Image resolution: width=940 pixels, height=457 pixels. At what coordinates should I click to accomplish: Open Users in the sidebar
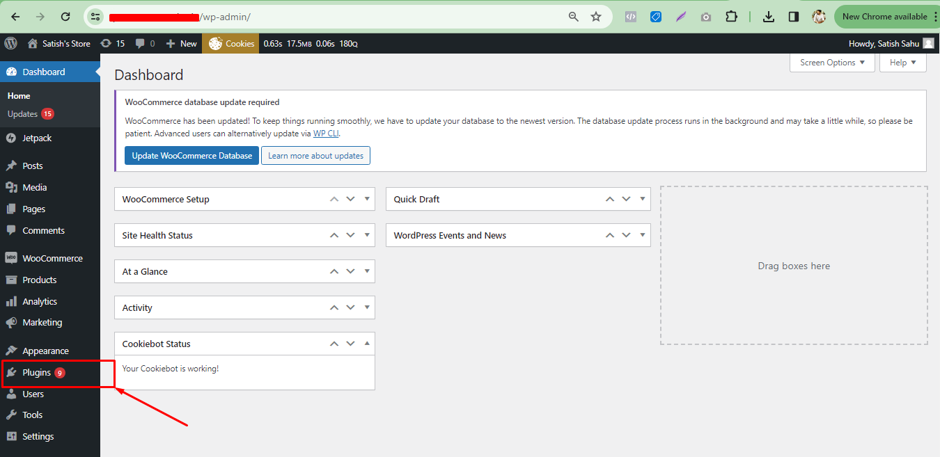click(x=50, y=394)
